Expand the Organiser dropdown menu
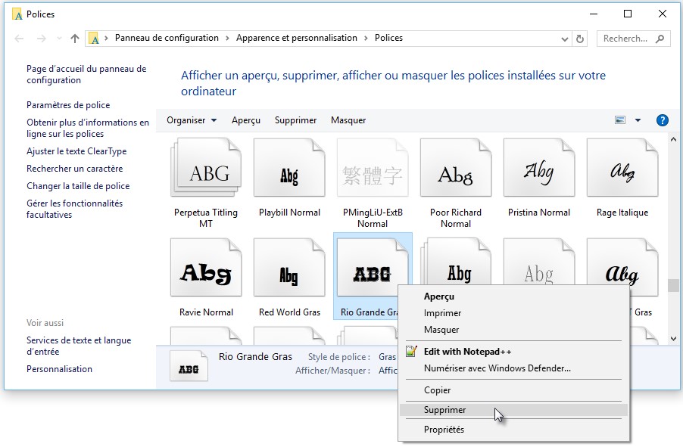The width and height of the screenshot is (683, 447). click(x=192, y=120)
